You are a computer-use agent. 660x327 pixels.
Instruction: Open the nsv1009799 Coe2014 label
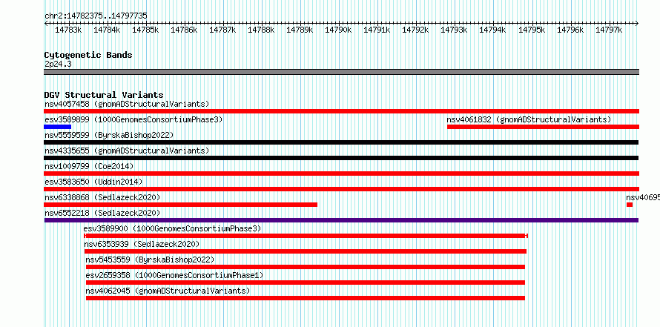point(89,166)
